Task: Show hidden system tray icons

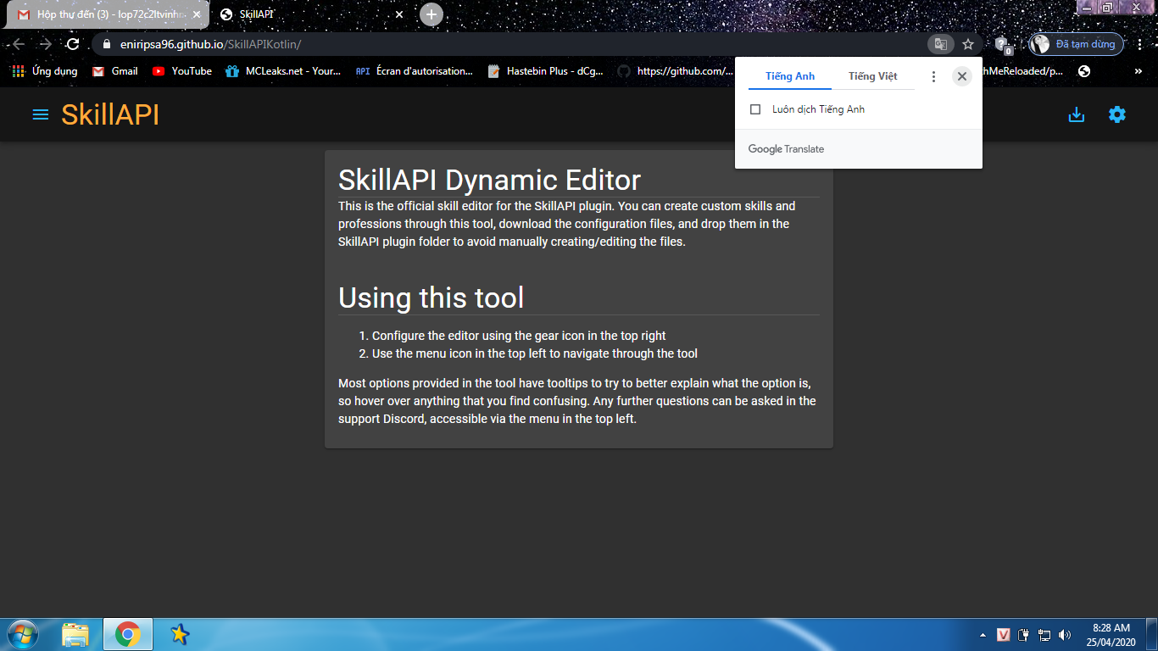Action: (983, 635)
